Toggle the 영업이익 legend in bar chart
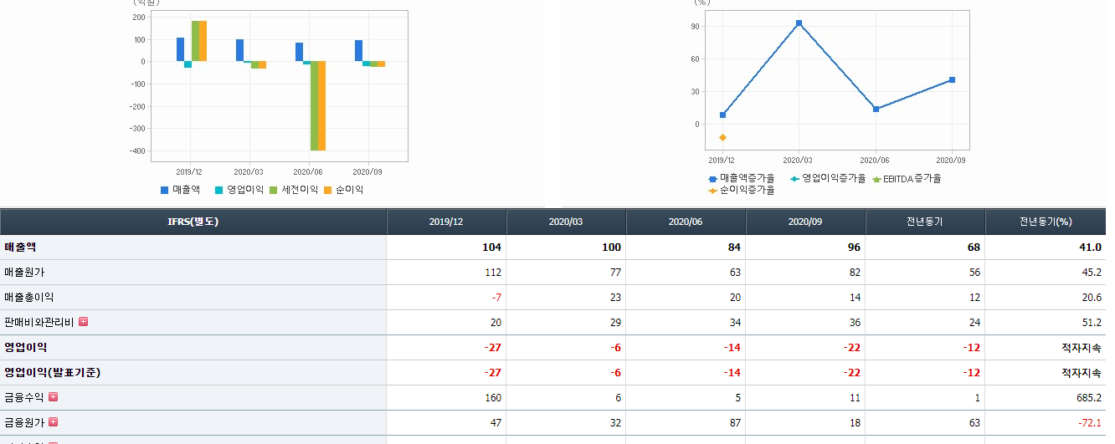 pos(240,190)
